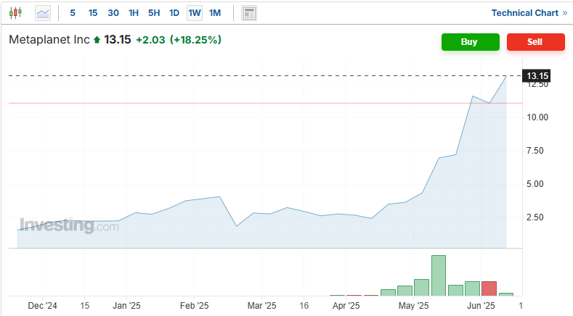This screenshot has height=316, width=573.
Task: Select the 5 minute interval
Action: (x=73, y=13)
